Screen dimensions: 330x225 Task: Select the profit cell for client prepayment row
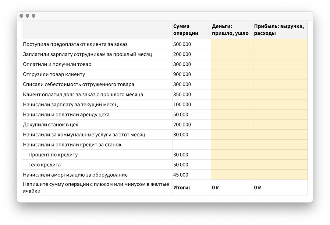pyautogui.click(x=280, y=44)
